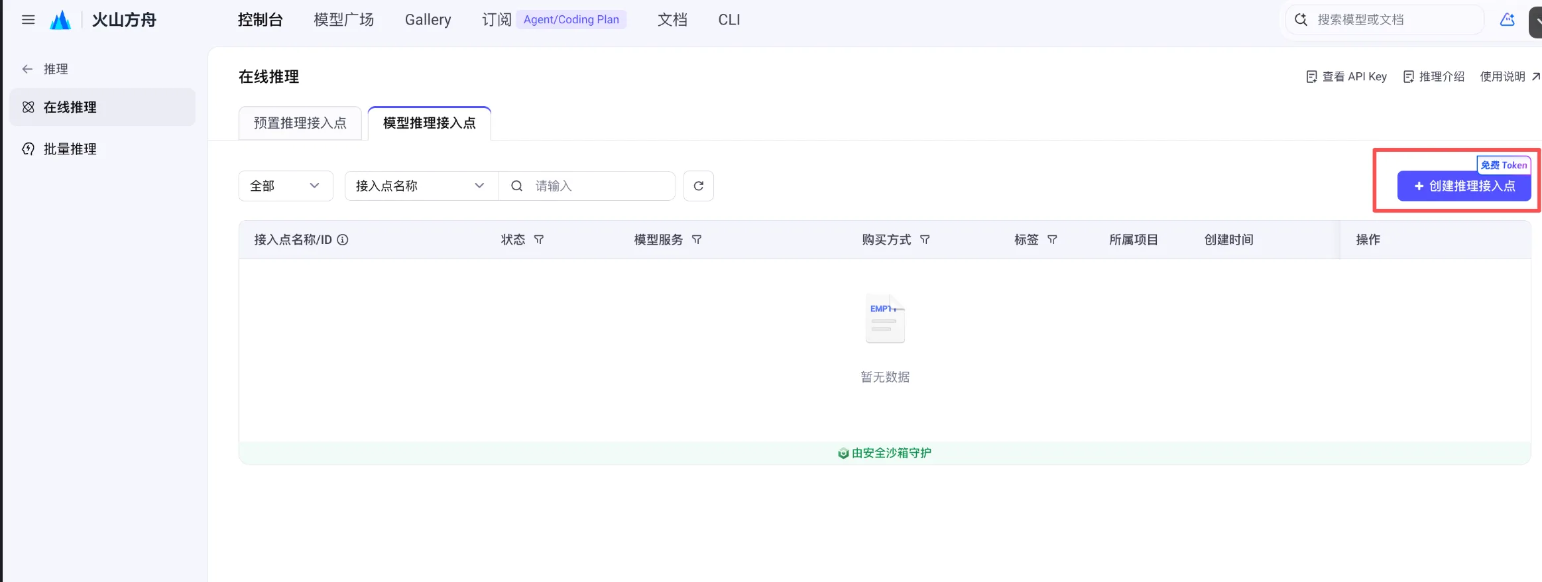1542x582 pixels.
Task: Click the 火山方舟 logo
Action: (x=103, y=20)
